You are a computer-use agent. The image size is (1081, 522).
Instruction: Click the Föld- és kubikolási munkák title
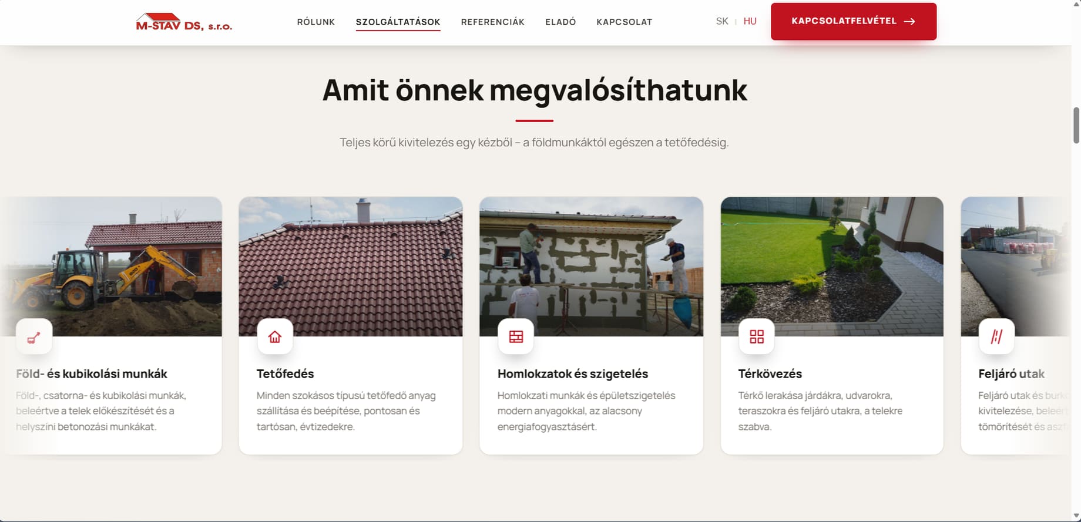click(92, 373)
